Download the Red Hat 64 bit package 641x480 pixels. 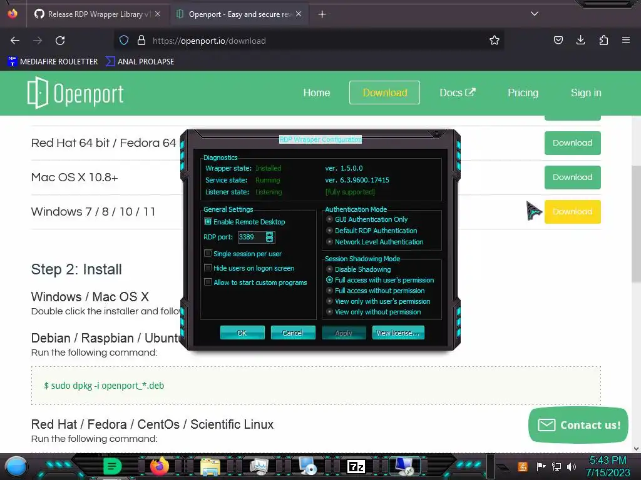coord(572,143)
